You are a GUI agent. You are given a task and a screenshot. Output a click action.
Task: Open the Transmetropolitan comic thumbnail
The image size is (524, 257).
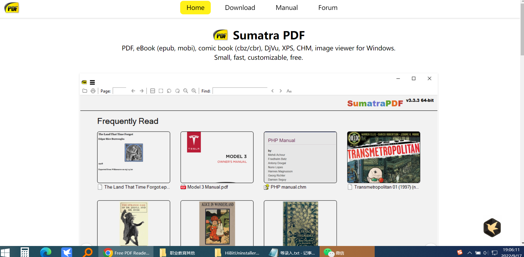tap(383, 157)
